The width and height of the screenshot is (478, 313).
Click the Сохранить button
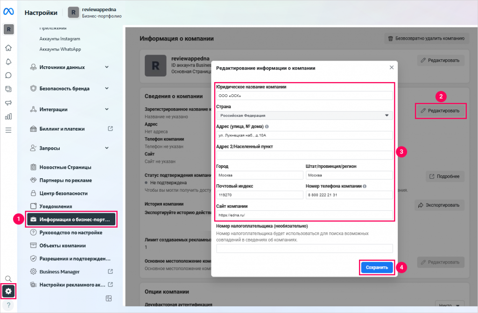377,268
